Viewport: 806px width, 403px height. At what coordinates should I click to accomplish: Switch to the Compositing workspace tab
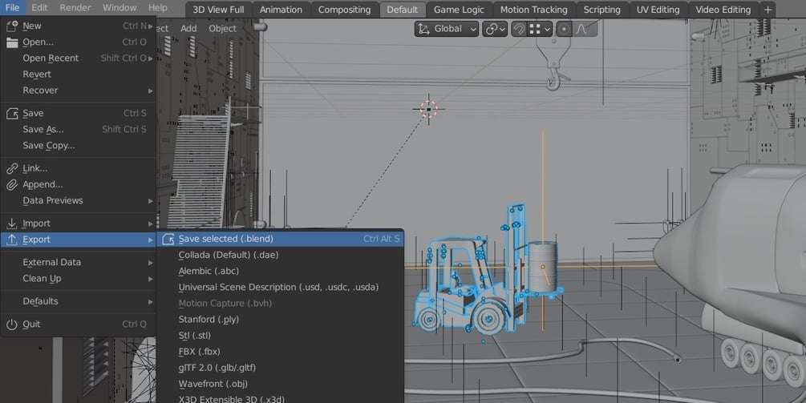click(344, 10)
